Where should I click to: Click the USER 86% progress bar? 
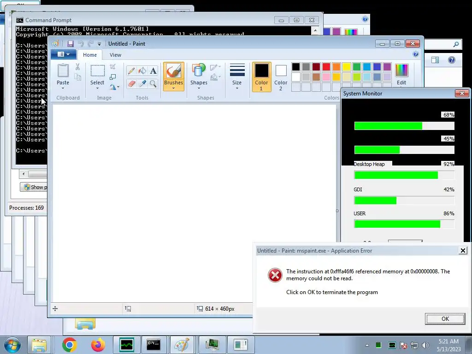pos(404,224)
